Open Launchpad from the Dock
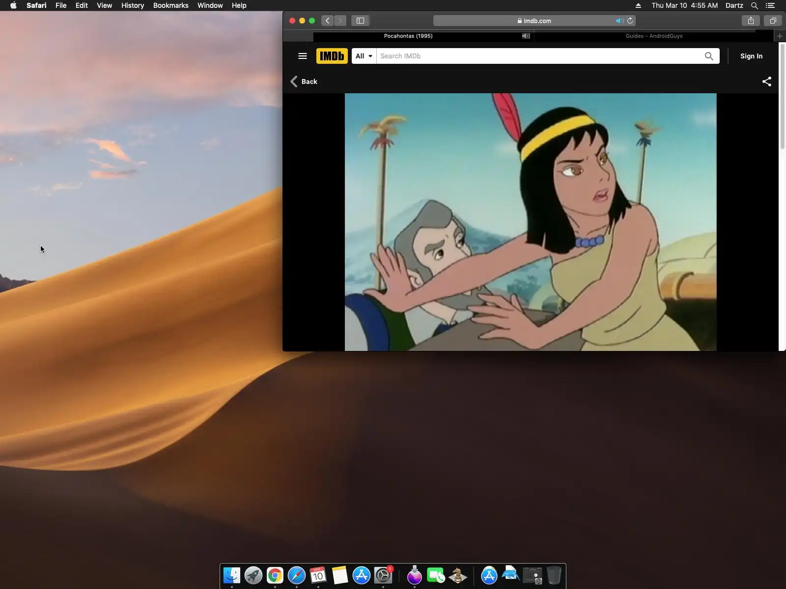Viewport: 786px width, 589px height. point(253,575)
